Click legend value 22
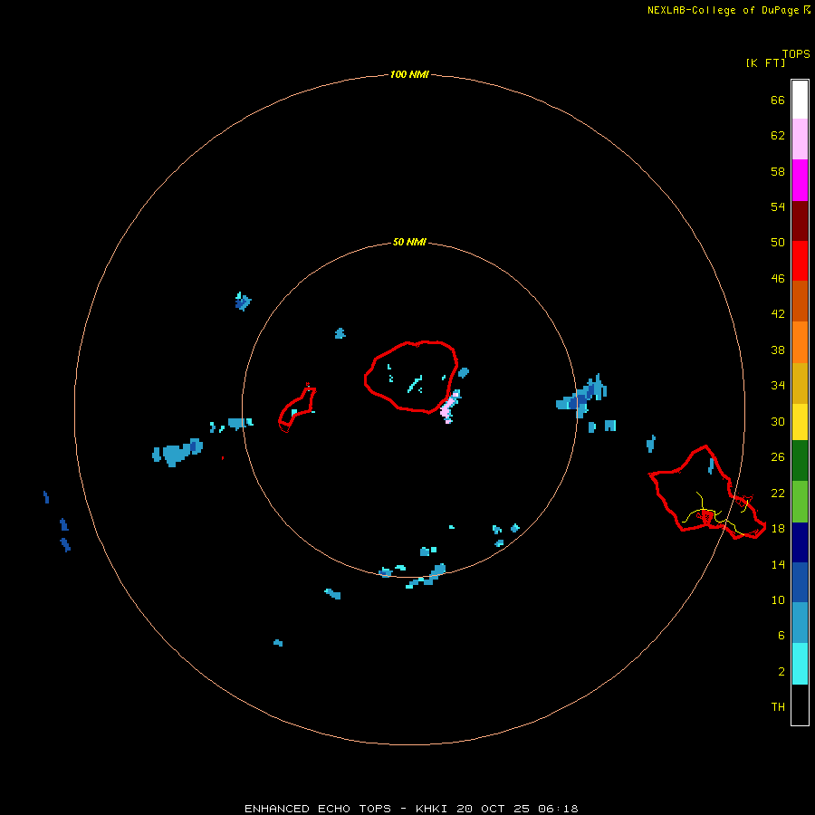This screenshot has height=815, width=815. coord(778,493)
